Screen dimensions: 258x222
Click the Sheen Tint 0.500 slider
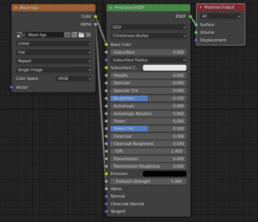pos(149,129)
